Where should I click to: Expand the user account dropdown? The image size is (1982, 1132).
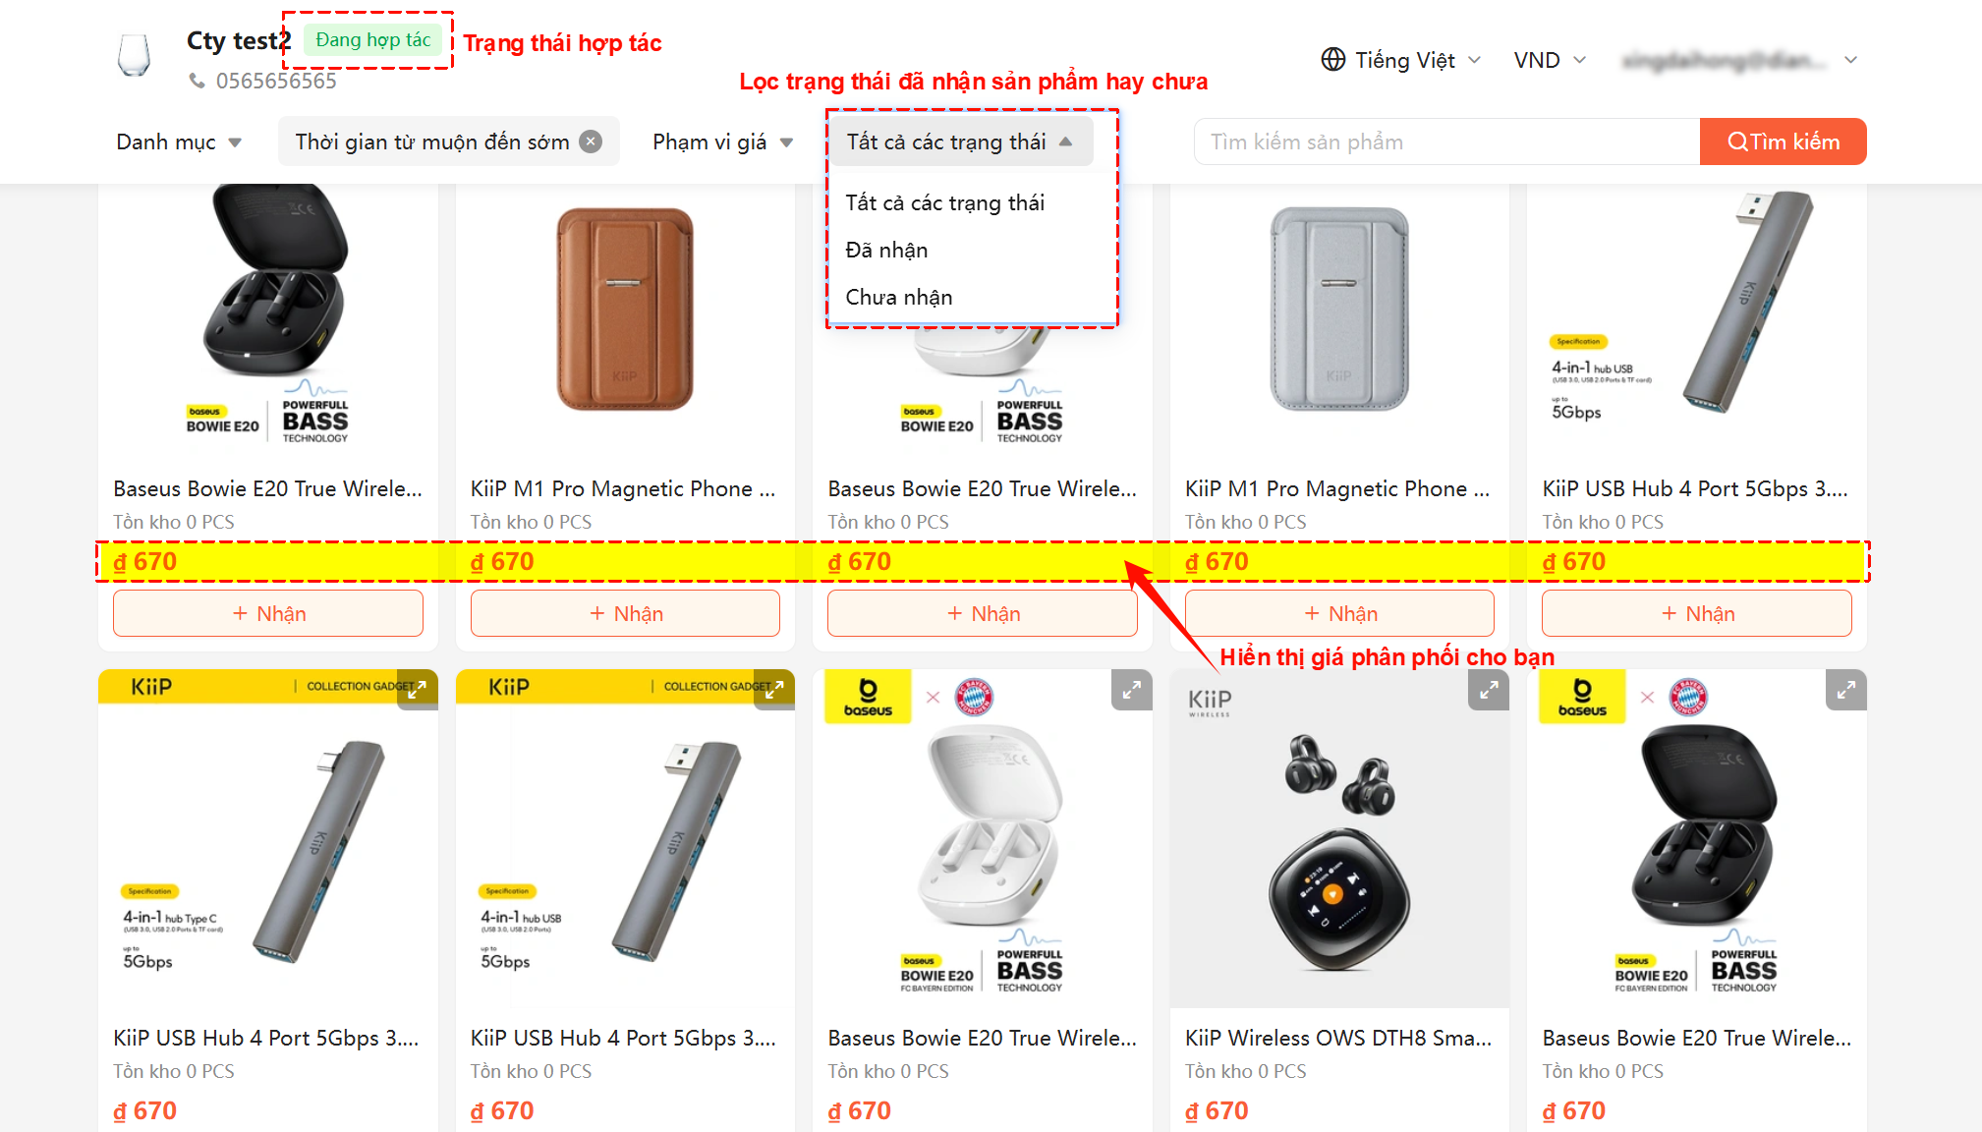1850,60
